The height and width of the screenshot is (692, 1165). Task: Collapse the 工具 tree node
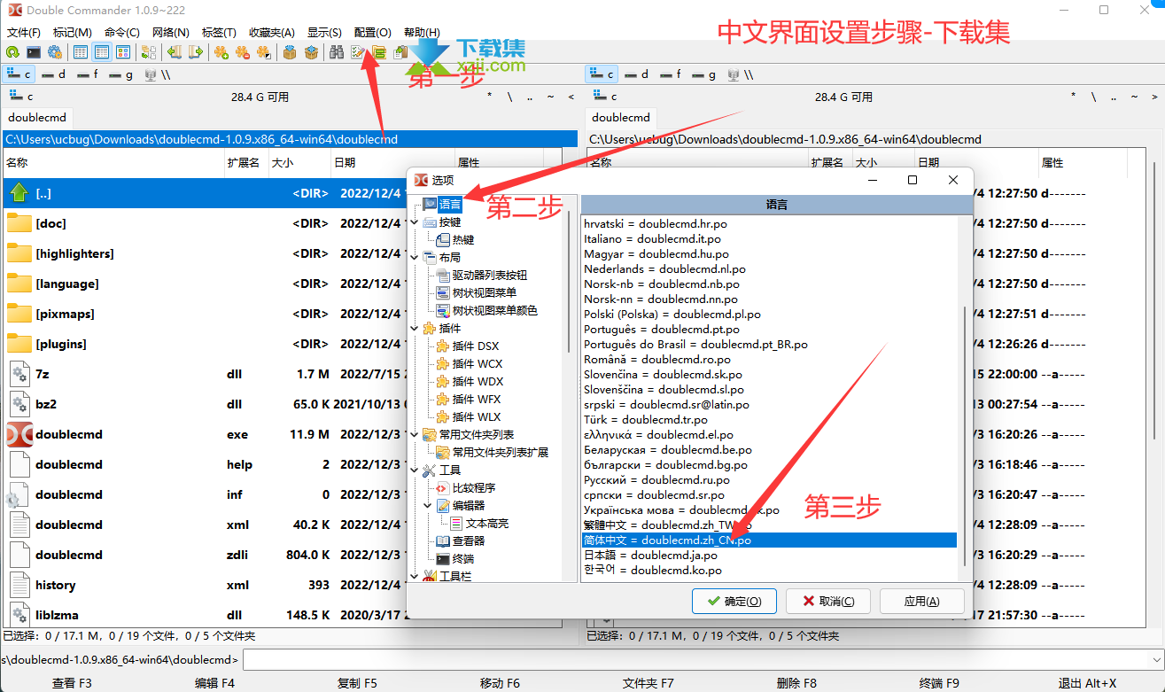(414, 470)
